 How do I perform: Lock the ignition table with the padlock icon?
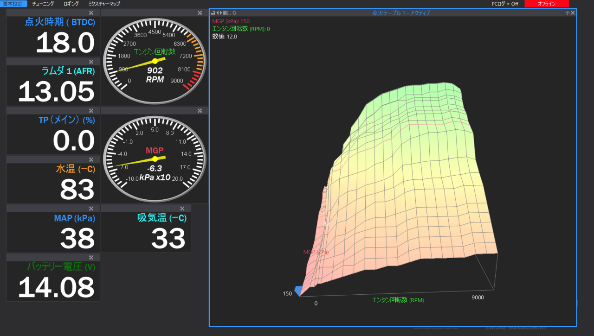[x=213, y=13]
